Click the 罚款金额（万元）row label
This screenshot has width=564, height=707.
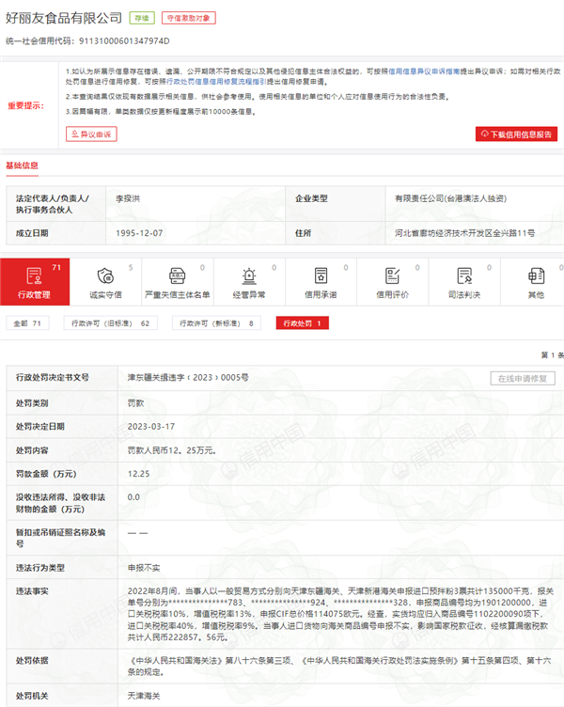click(x=46, y=474)
